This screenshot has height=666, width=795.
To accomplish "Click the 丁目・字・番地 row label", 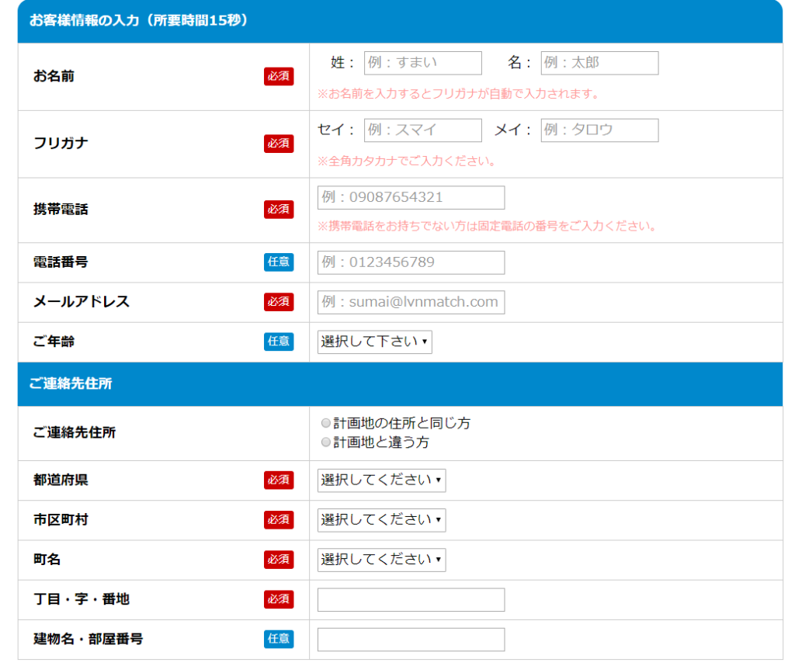I will tap(81, 599).
